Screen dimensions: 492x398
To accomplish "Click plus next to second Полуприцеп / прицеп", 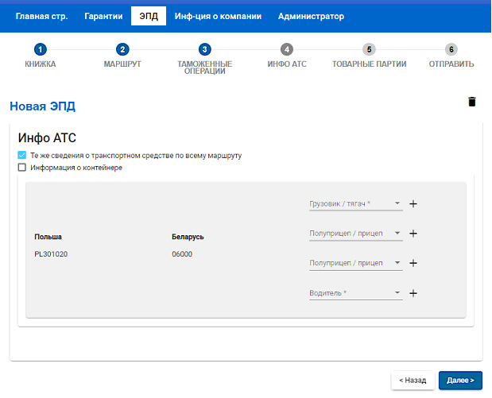I will point(413,264).
